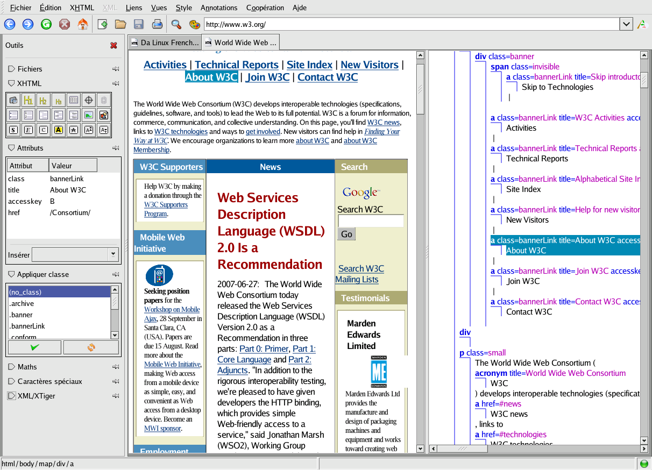Expand the Caractères spéciaux section
This screenshot has width=652, height=470.
[x=11, y=381]
